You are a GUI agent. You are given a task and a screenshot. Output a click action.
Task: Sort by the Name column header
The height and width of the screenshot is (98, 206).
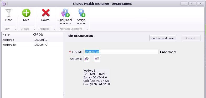17,34
